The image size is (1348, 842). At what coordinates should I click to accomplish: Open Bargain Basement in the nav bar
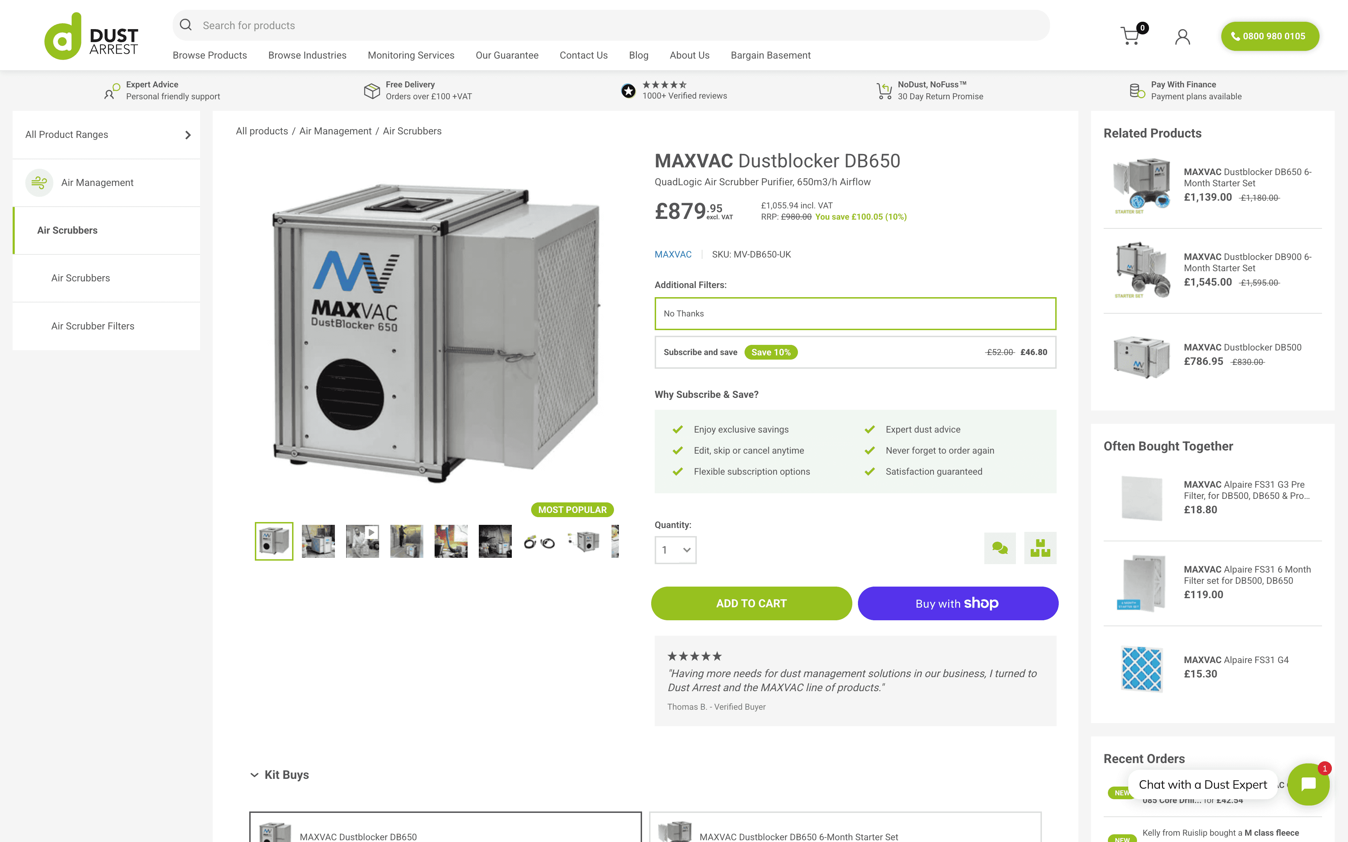tap(770, 55)
